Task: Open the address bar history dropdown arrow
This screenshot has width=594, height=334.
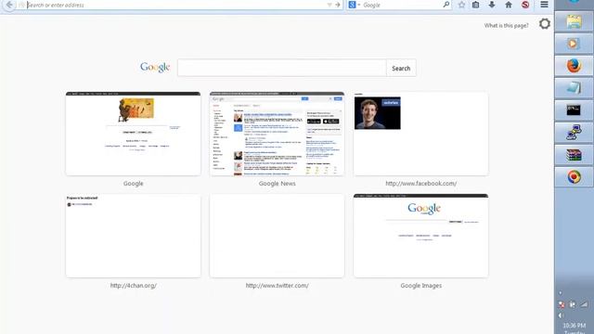Action: [329, 5]
